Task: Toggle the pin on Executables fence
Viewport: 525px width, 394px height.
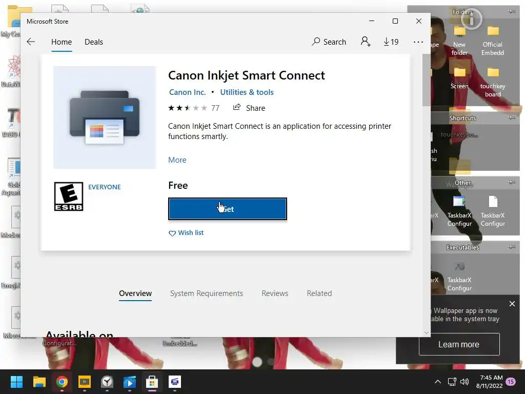Action: click(x=512, y=247)
